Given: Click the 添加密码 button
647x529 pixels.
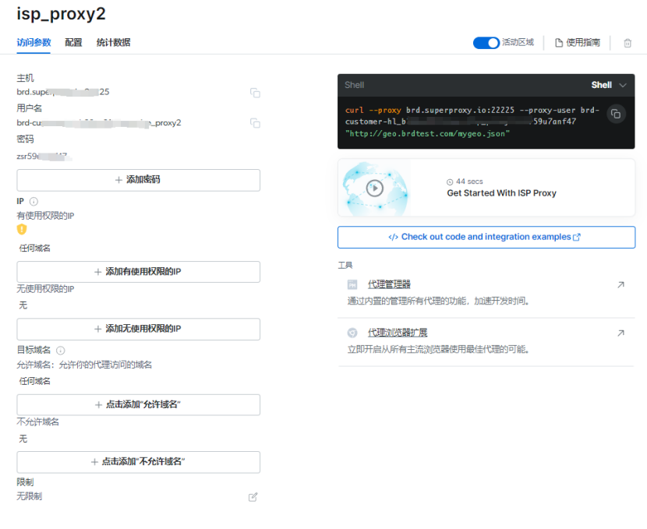Looking at the screenshot, I should [x=138, y=180].
